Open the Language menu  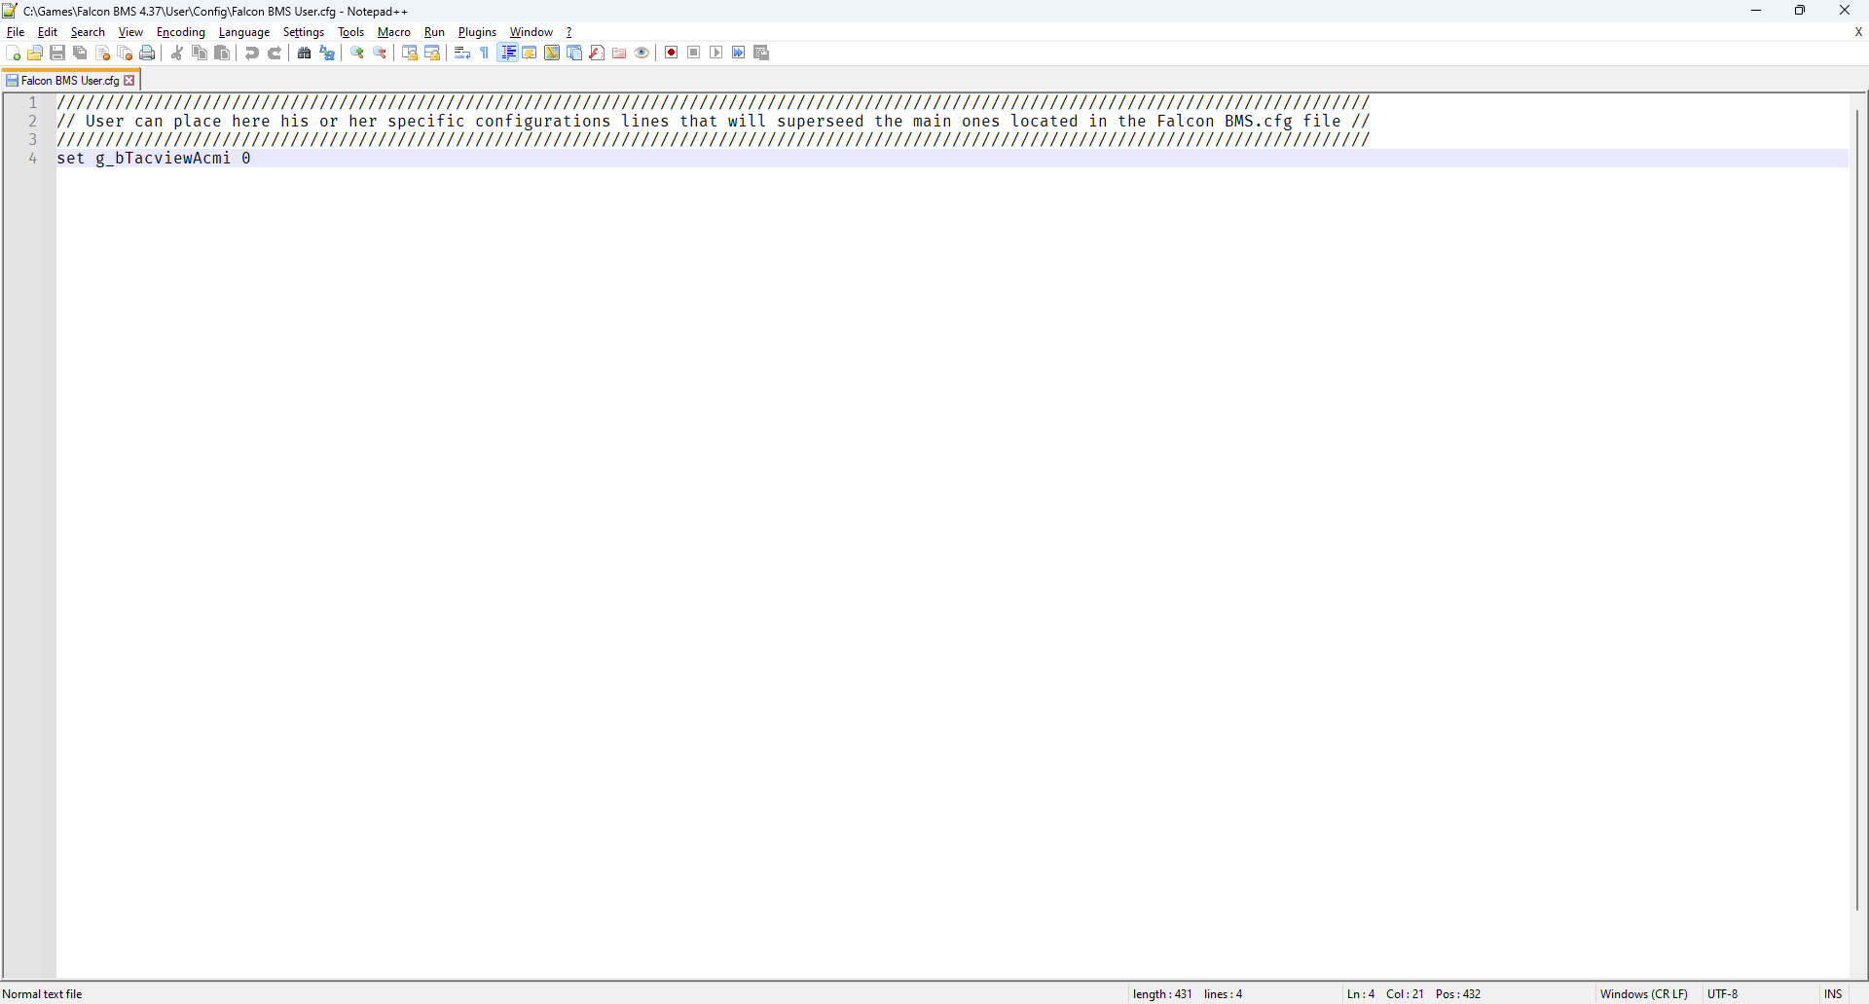pos(244,32)
